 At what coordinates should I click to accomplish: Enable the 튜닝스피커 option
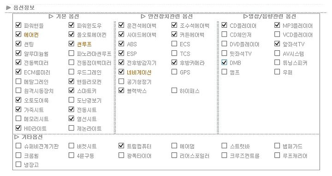pos(277,62)
